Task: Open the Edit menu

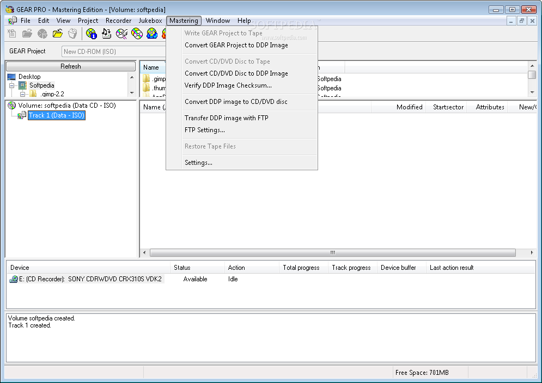Action: click(44, 21)
